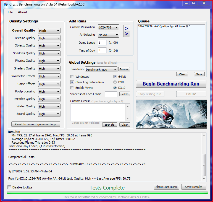213x202 pixels.
Task: Click the Demo Loops input field
Action: [102, 43]
